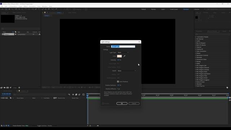Expand the Expression Controls category
The image size is (231, 130).
(196, 55)
